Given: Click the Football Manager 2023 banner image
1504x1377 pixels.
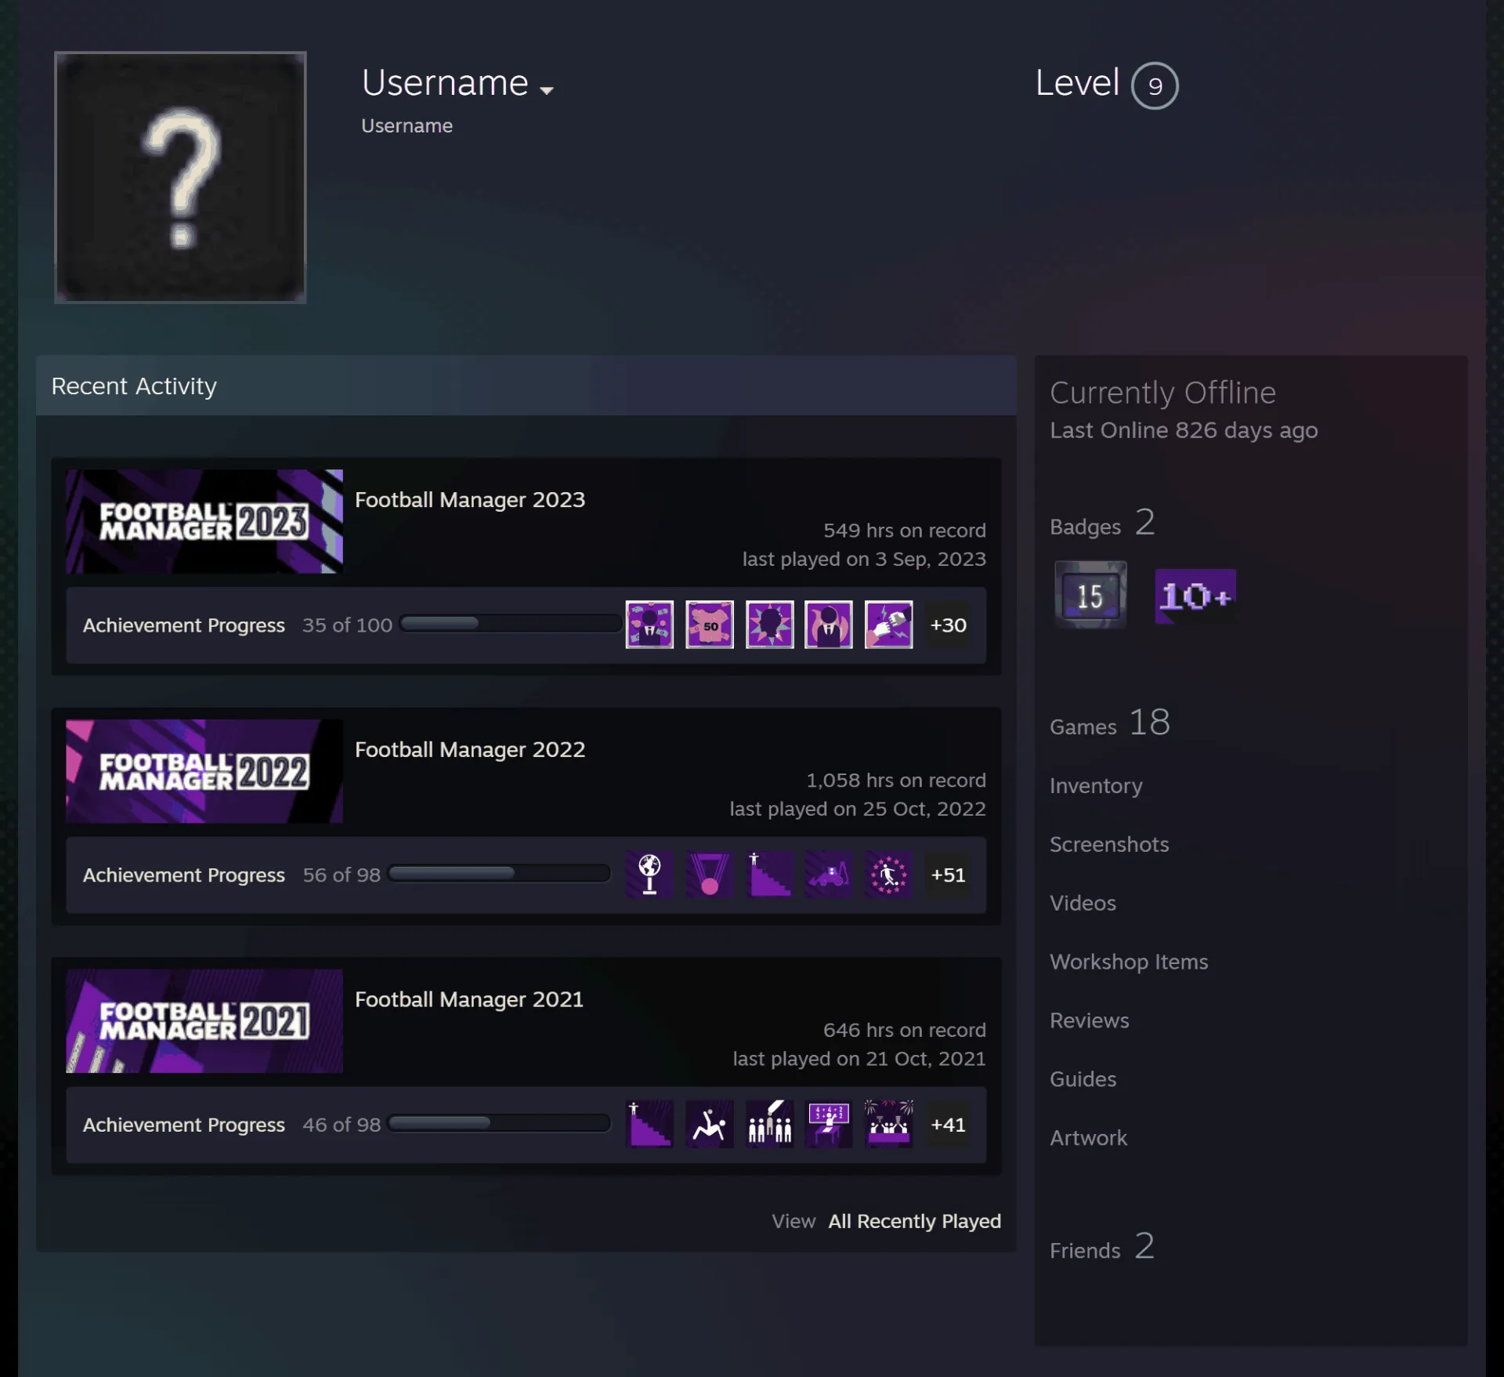Looking at the screenshot, I should [204, 521].
